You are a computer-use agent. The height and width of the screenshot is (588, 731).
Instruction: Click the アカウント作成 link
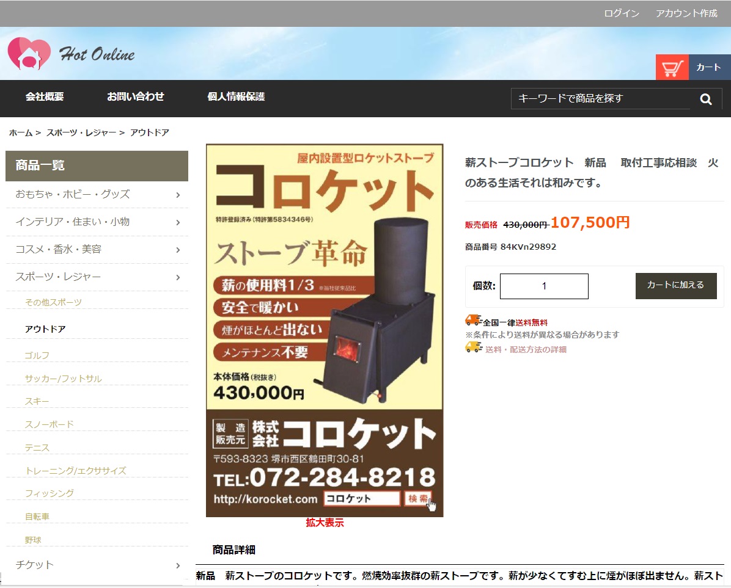686,13
